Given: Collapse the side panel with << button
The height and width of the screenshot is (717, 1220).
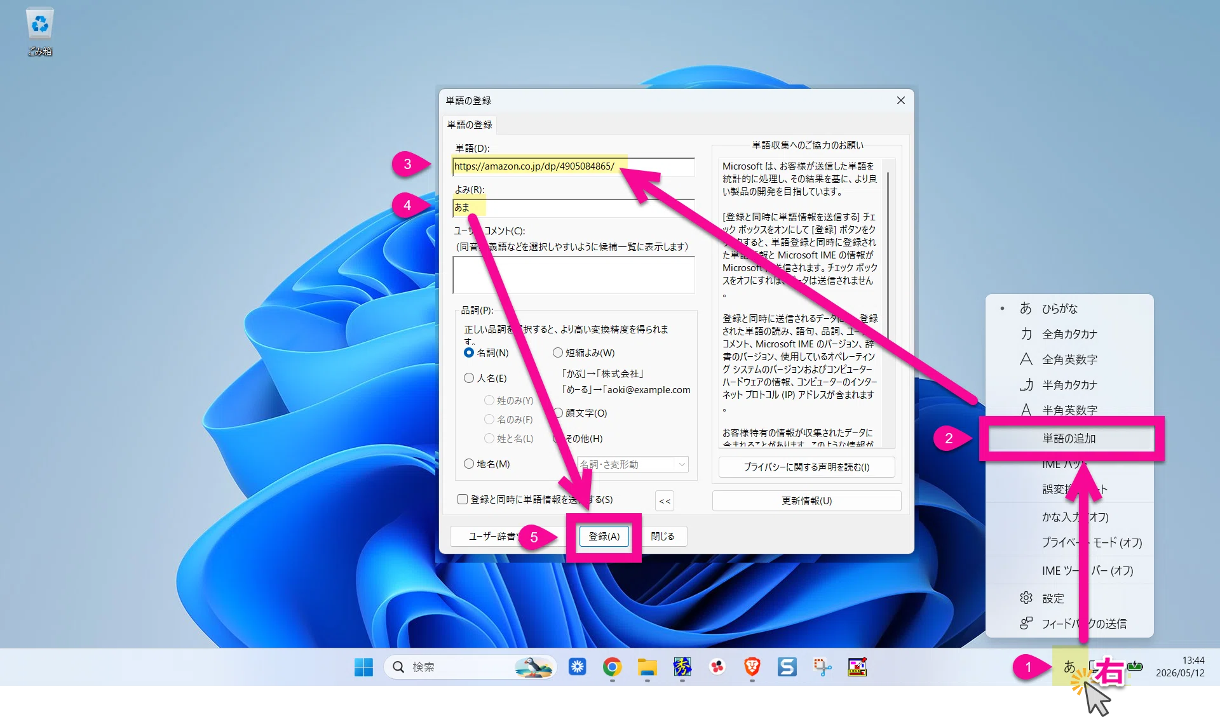Looking at the screenshot, I should click(x=665, y=500).
